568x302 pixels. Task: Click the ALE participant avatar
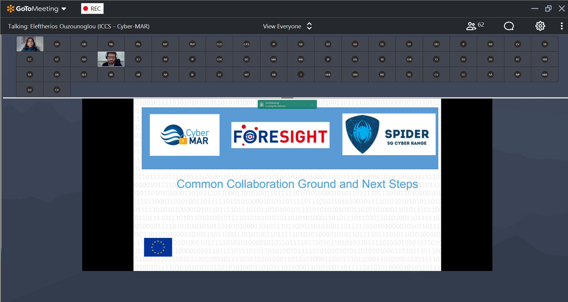[x=84, y=75]
